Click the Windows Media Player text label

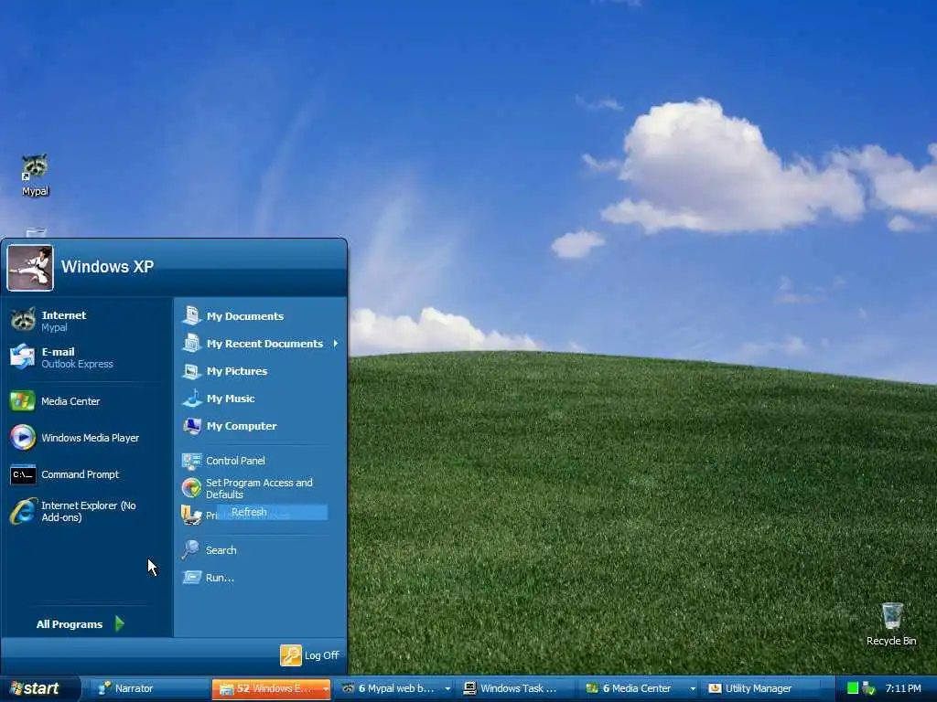coord(91,438)
